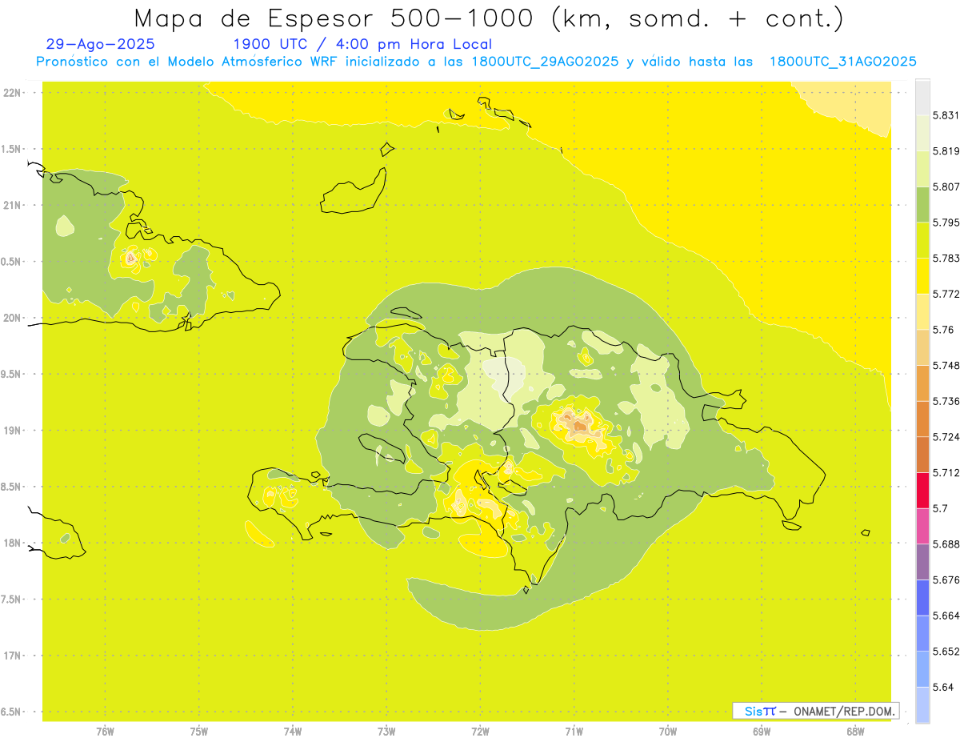The image size is (960, 742).
Task: Click the '18N' latitude label
Action: click(12, 543)
